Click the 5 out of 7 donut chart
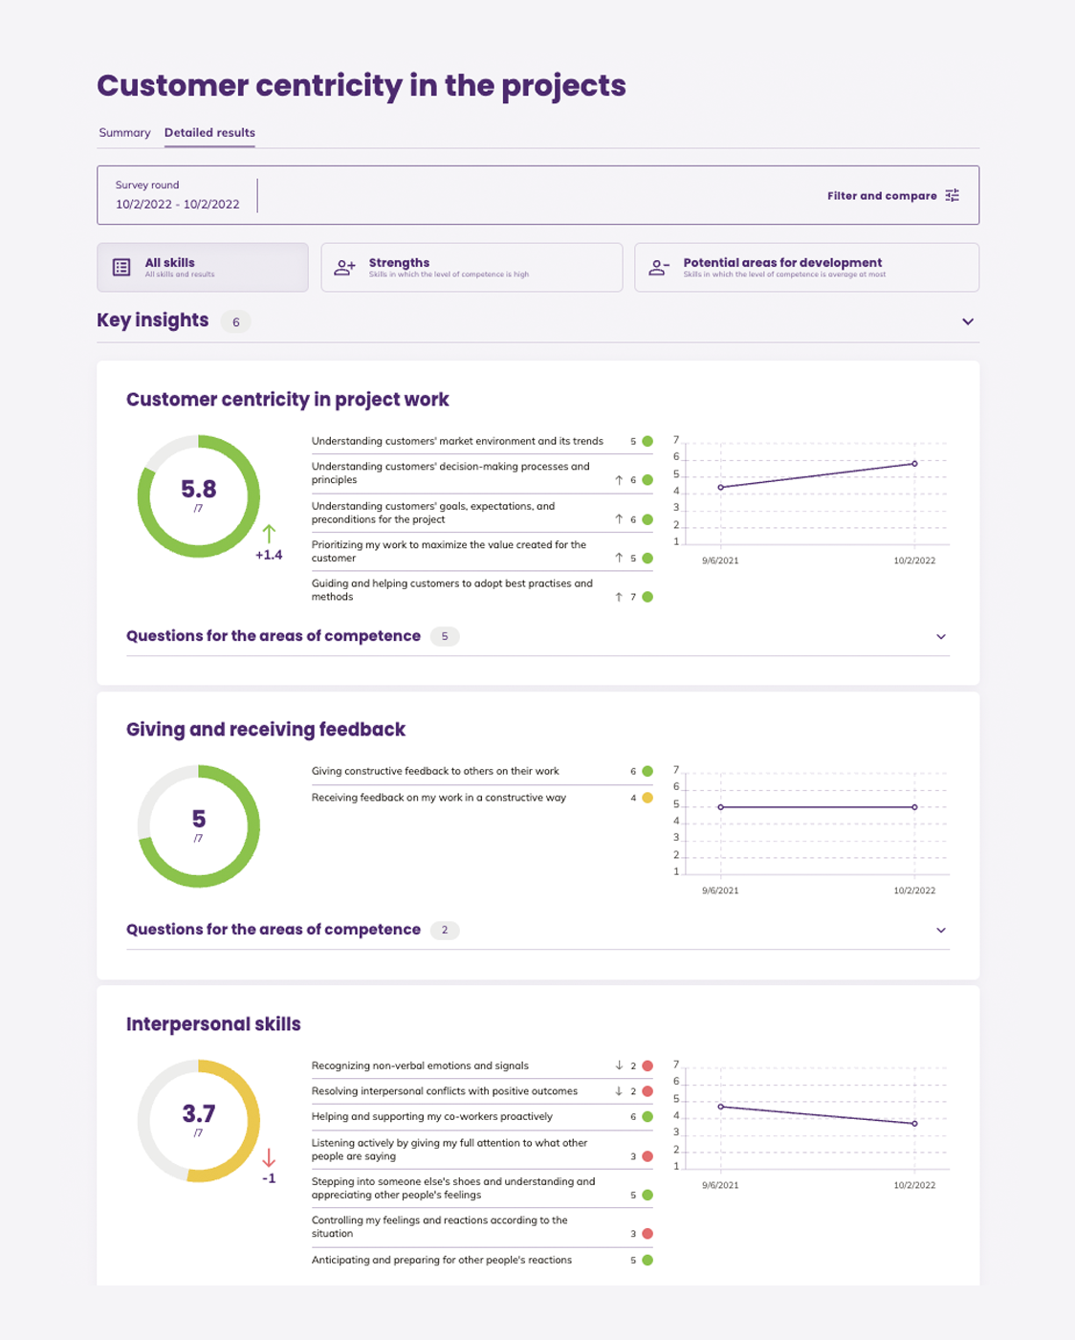1075x1340 pixels. [199, 826]
